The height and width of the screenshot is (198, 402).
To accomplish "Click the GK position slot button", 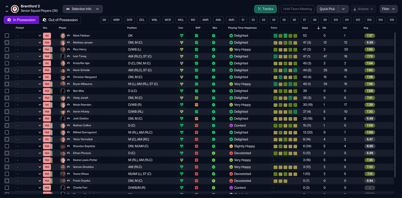I will click(x=105, y=20).
